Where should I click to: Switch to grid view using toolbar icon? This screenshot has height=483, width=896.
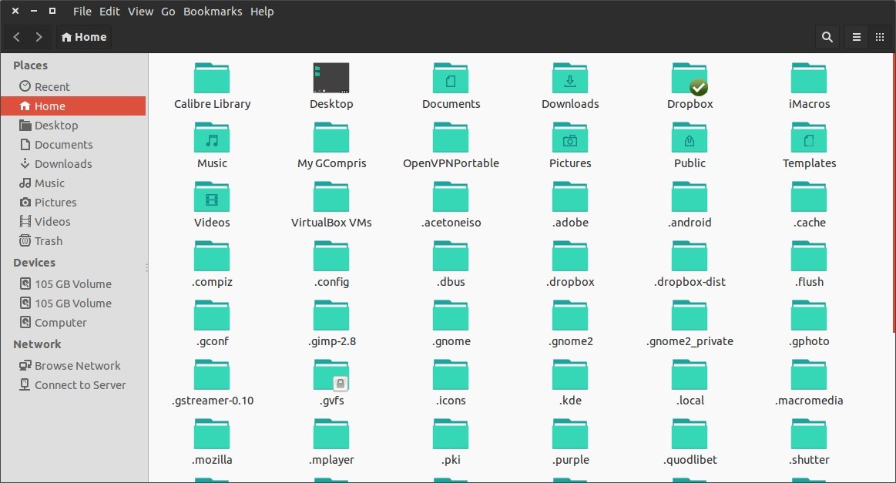(879, 36)
